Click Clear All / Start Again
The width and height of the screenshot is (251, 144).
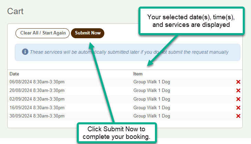tap(43, 33)
